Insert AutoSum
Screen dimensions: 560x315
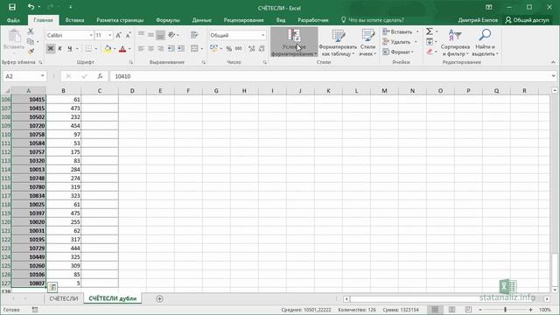(430, 31)
